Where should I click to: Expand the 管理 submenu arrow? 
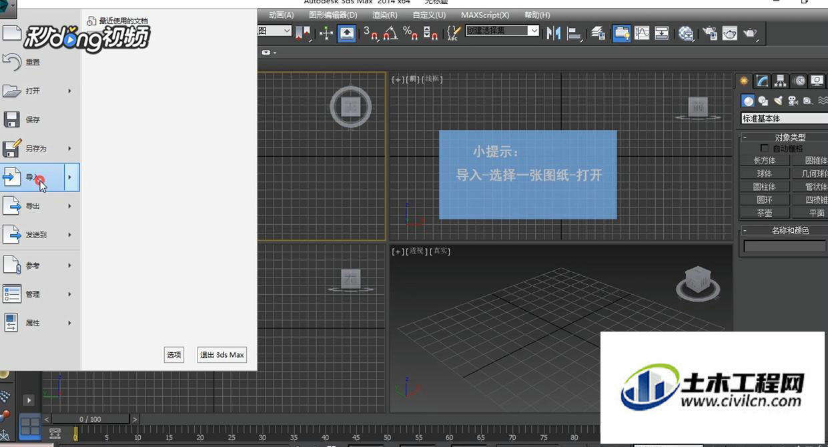click(70, 294)
